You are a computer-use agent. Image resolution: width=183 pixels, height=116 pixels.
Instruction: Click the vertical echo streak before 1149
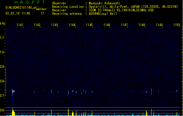point(152,92)
